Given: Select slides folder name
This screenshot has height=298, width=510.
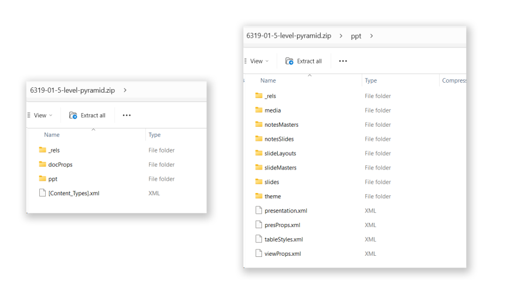Looking at the screenshot, I should [x=272, y=182].
